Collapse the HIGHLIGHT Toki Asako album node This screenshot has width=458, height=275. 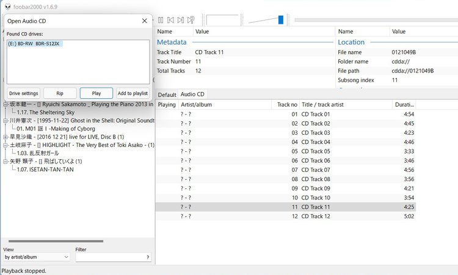(x=5, y=145)
